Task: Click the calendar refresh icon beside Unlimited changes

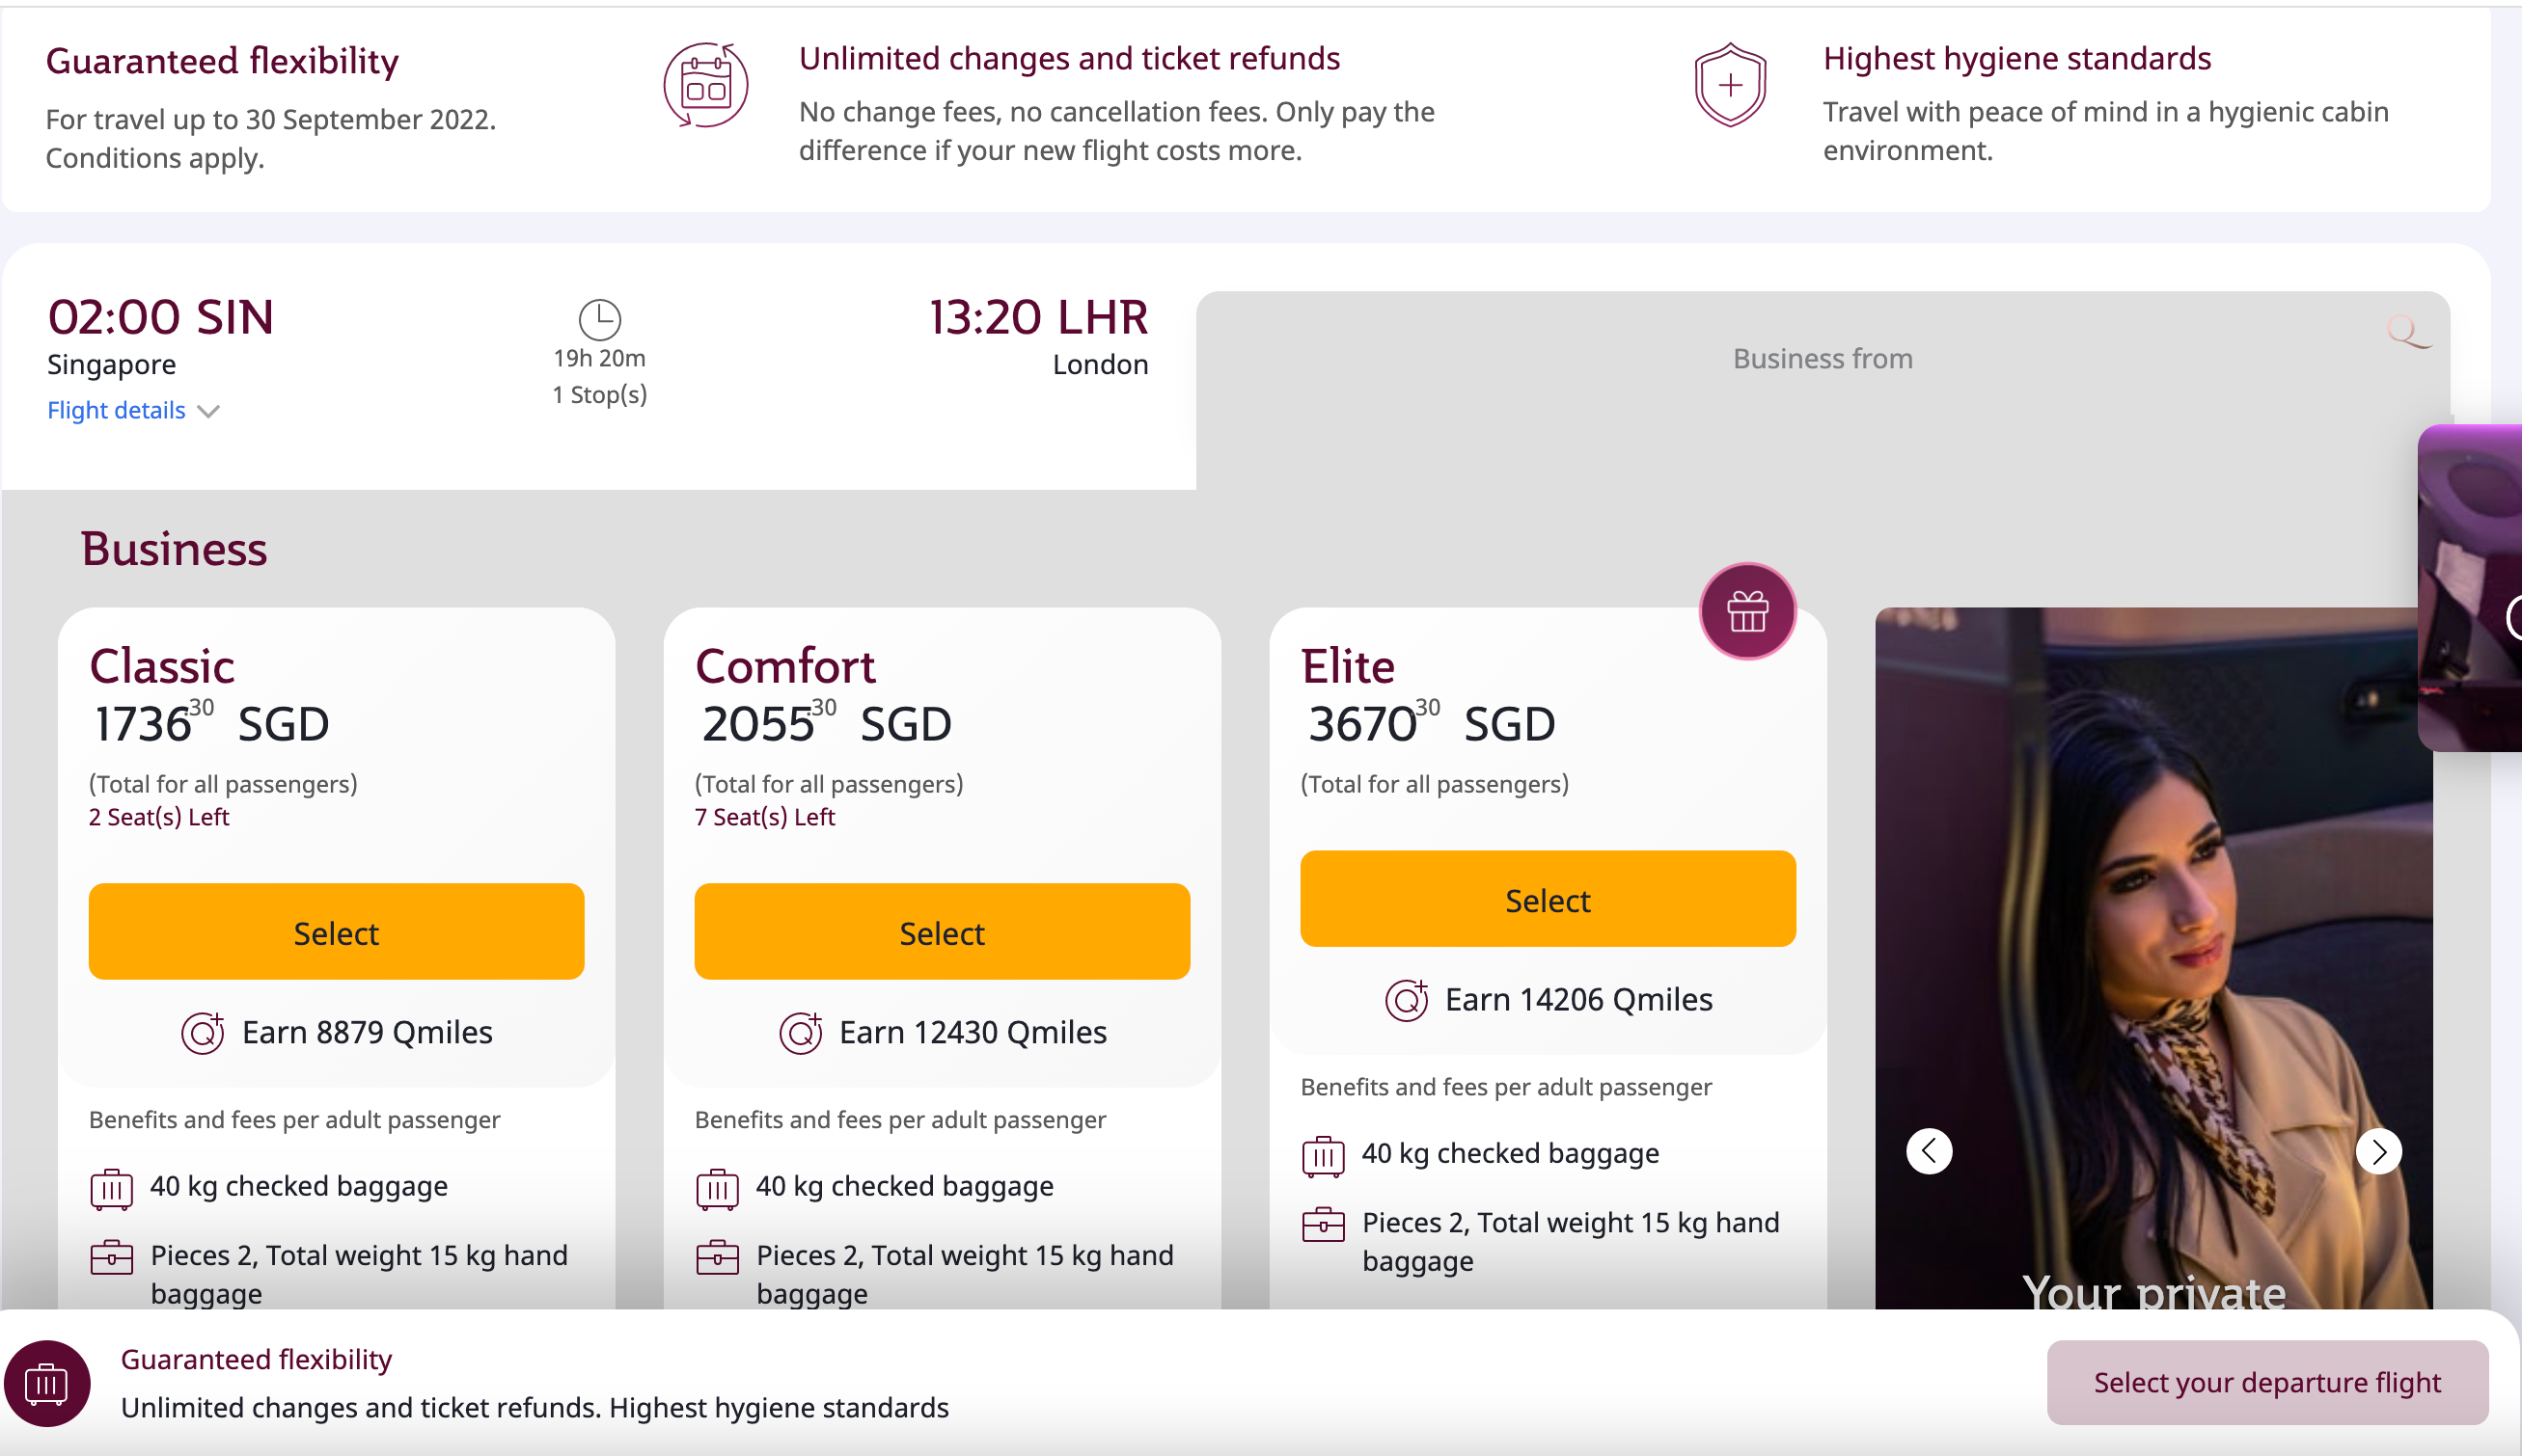Action: tap(708, 84)
